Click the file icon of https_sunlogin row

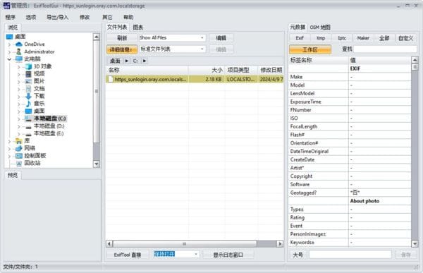[x=110, y=79]
